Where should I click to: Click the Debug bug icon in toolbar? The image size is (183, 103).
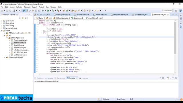click(43, 11)
